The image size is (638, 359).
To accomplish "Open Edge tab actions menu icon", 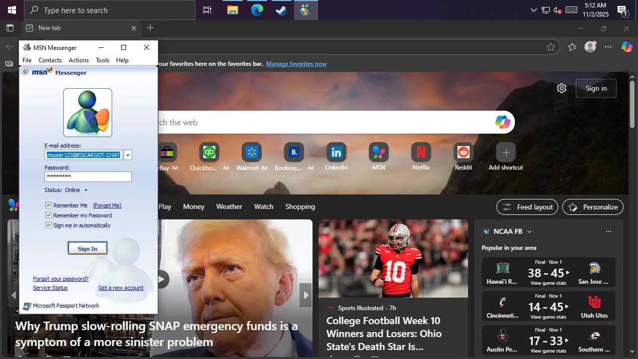I will [10, 28].
